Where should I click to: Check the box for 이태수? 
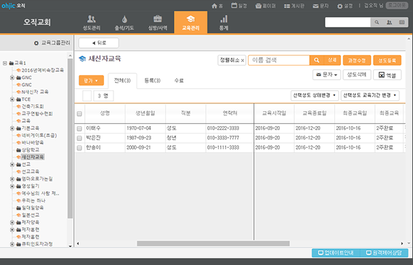click(79, 129)
